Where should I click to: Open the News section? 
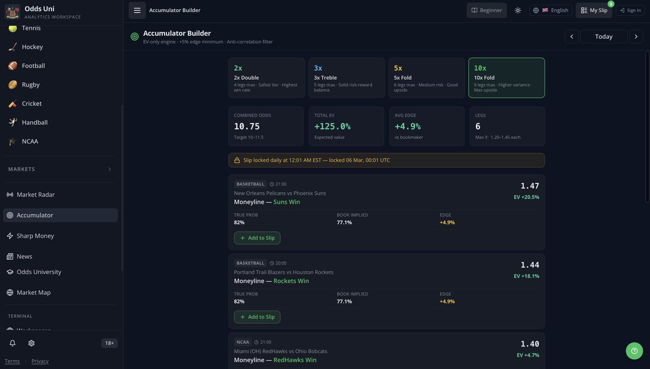[61, 256]
